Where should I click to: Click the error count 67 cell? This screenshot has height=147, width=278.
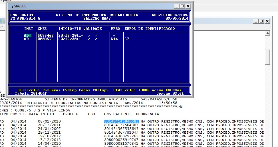pyautogui.click(x=127, y=39)
